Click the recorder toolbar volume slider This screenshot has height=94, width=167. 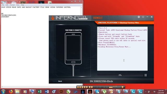pos(115,87)
